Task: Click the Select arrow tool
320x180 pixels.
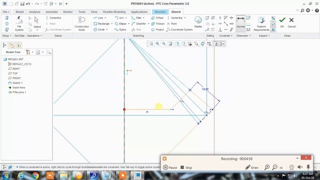Action: point(37,22)
